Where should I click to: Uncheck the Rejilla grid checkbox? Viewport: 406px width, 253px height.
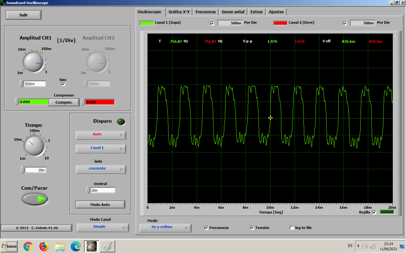[374, 212]
